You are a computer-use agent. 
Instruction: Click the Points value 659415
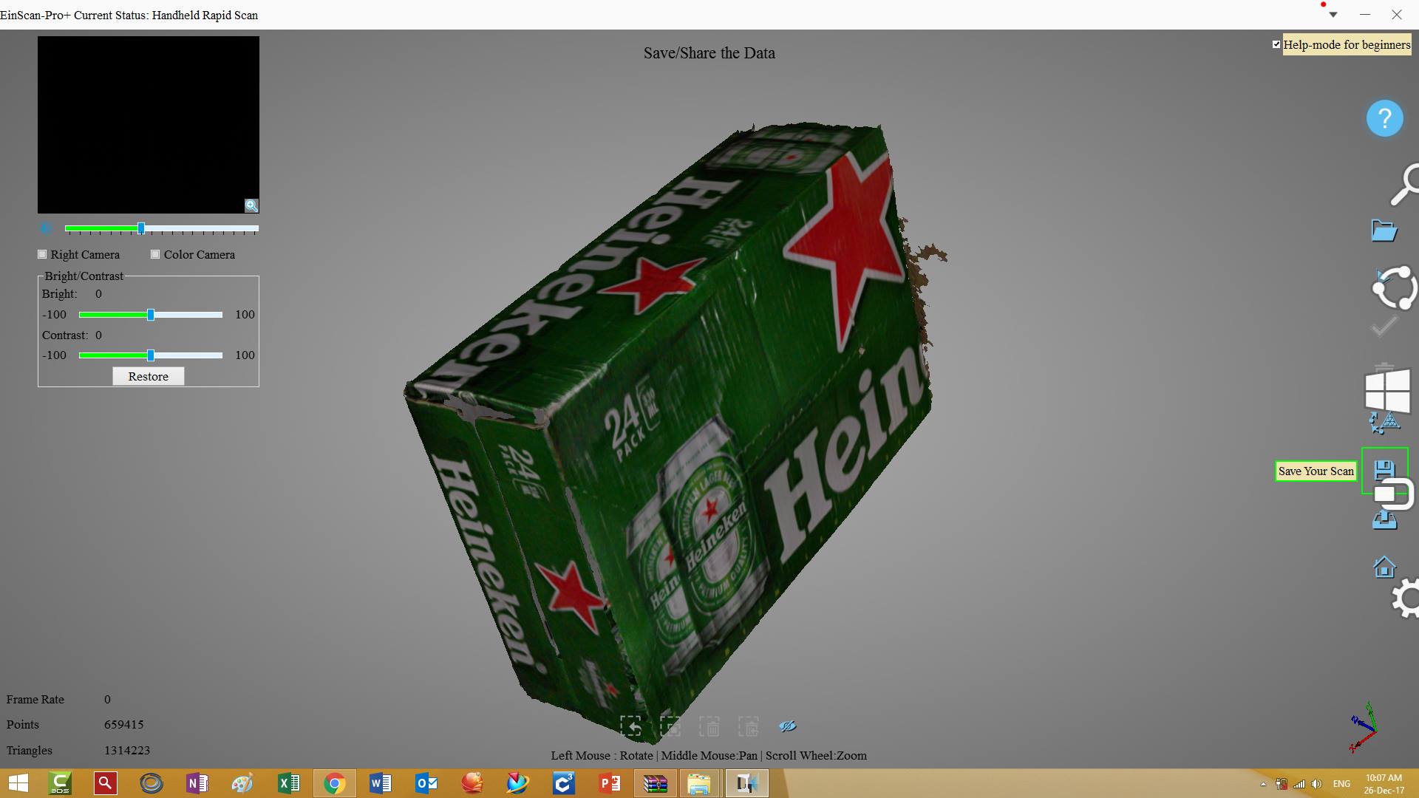pyautogui.click(x=124, y=725)
